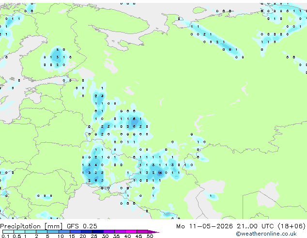Screen dimensions: 307x238
Task: Click the 30–35 mm purple legend swatch
Action: point(109,232)
